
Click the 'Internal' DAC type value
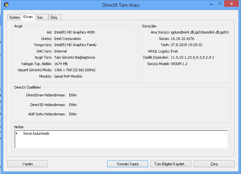(x=60, y=51)
